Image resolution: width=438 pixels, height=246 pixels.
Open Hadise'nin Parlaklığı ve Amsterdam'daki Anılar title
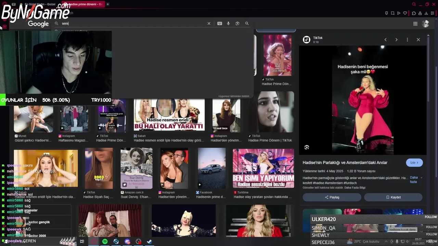pos(345,163)
